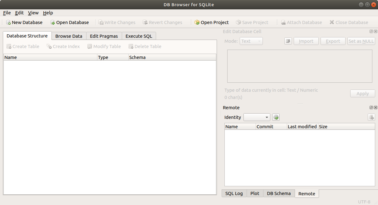Click the Modify Table button

(x=104, y=46)
